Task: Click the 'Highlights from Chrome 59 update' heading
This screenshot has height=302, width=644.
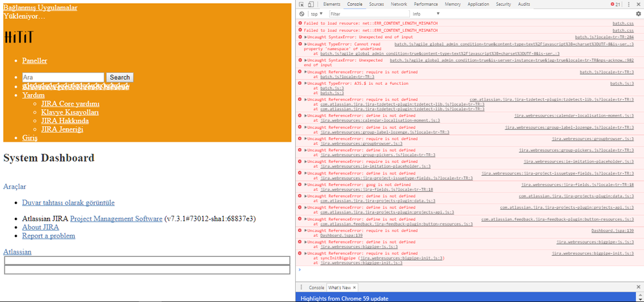Action: (x=344, y=298)
